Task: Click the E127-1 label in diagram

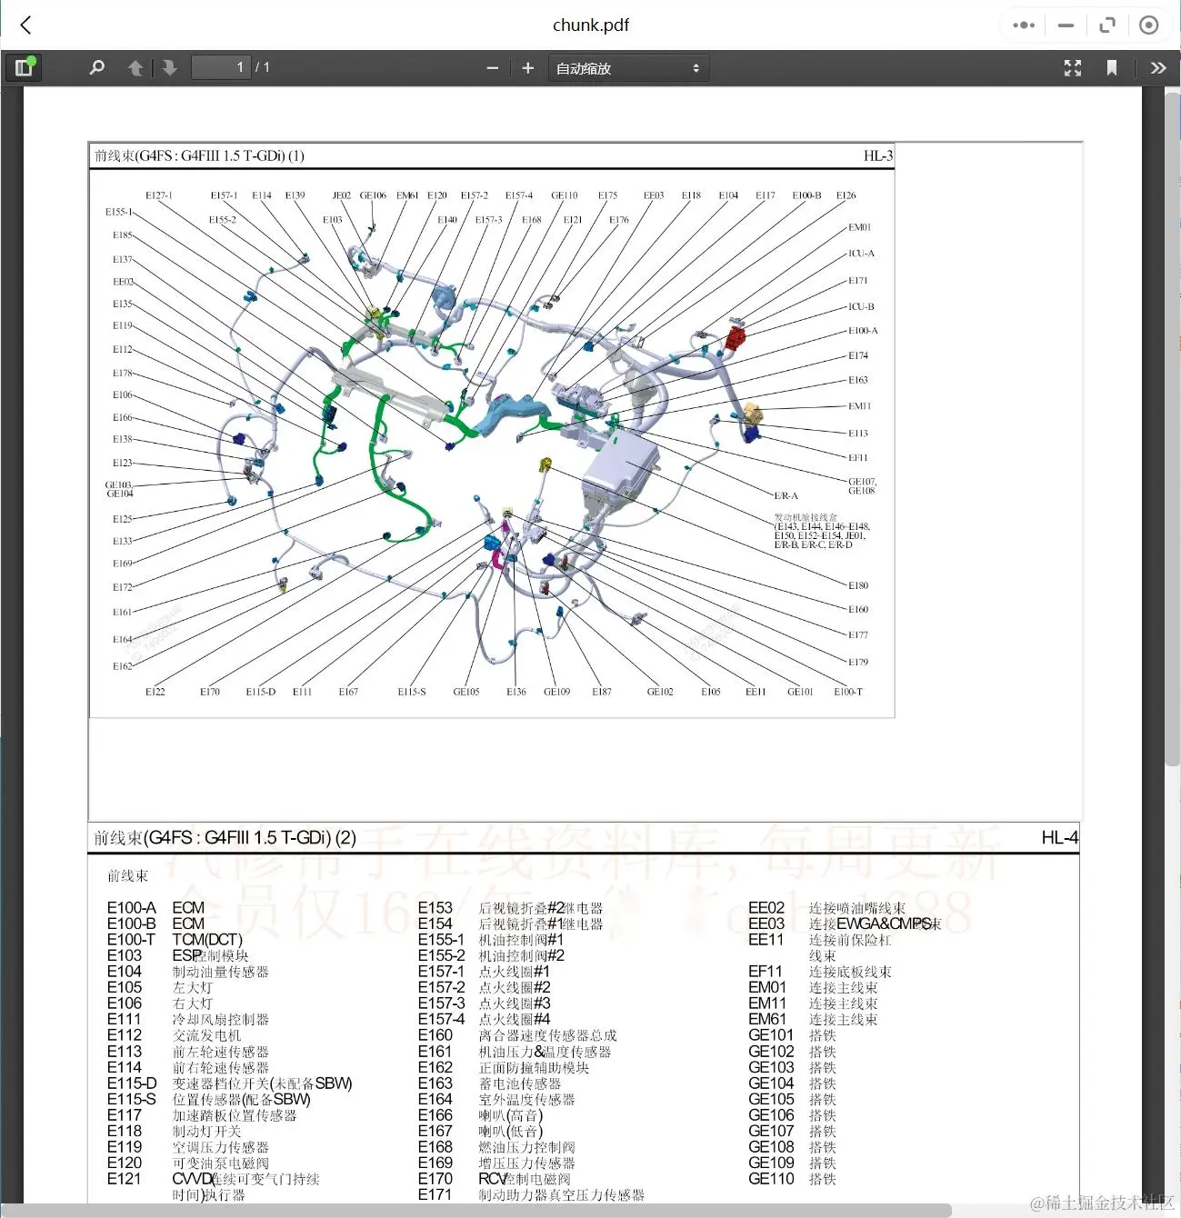Action: (x=159, y=195)
